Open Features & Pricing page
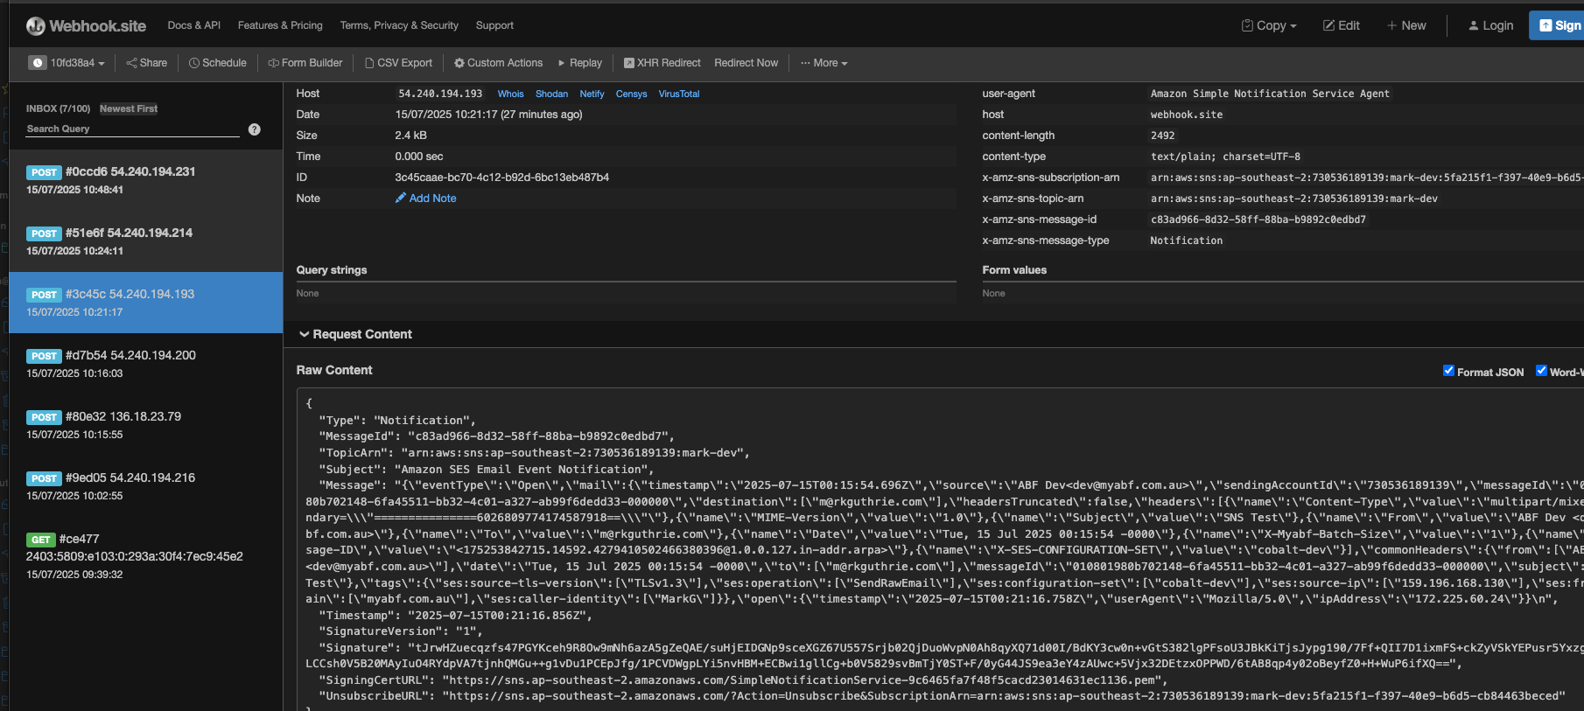 (x=280, y=25)
